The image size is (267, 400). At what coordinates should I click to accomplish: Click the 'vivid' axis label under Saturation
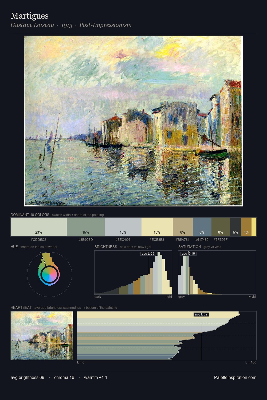252,297
